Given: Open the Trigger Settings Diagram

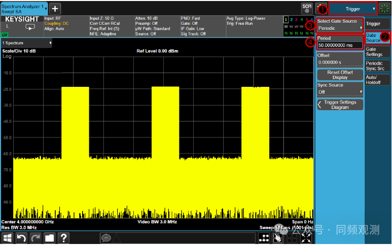Looking at the screenshot, I should (x=340, y=105).
